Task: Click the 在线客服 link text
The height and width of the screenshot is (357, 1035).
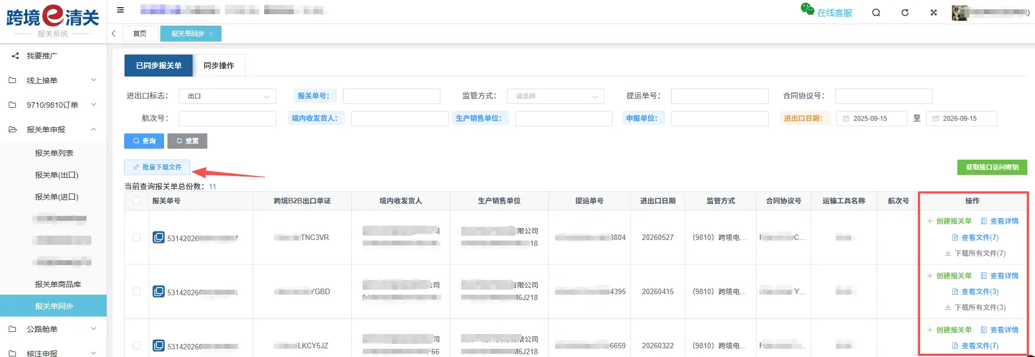Action: coord(835,13)
